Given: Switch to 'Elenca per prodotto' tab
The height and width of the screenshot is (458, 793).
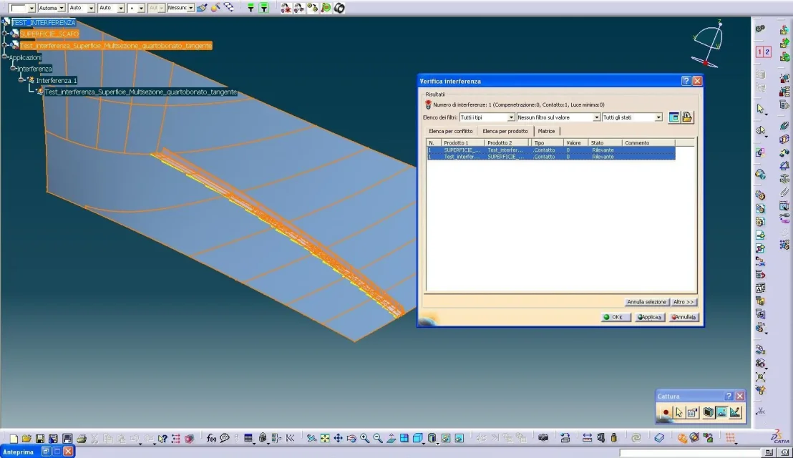Looking at the screenshot, I should 505,131.
